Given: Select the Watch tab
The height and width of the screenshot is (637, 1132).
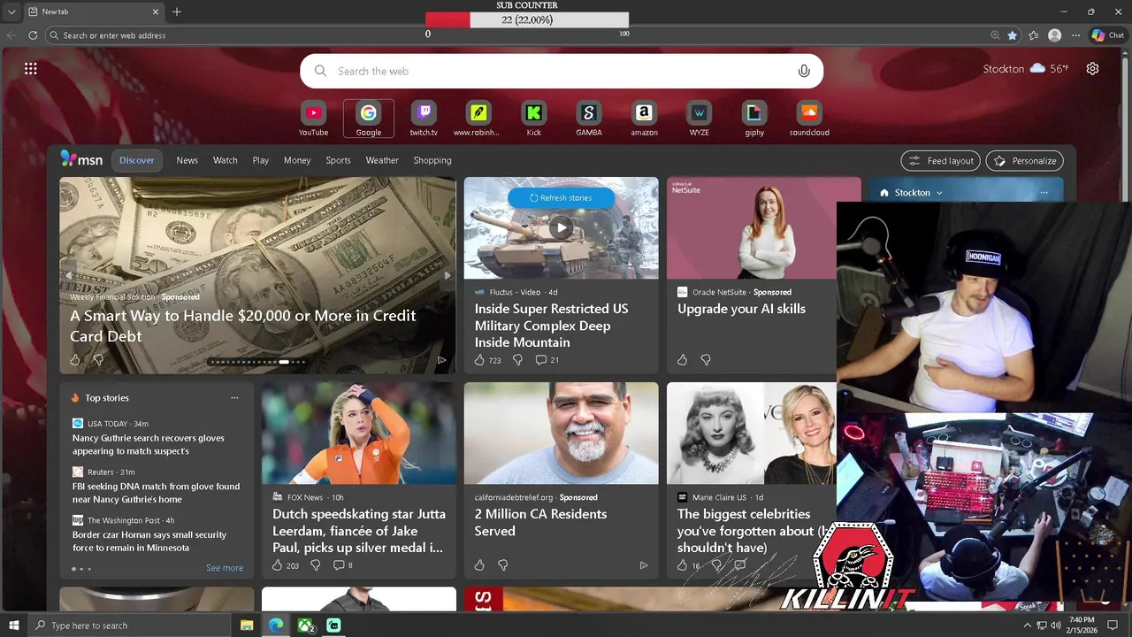Looking at the screenshot, I should pyautogui.click(x=226, y=160).
